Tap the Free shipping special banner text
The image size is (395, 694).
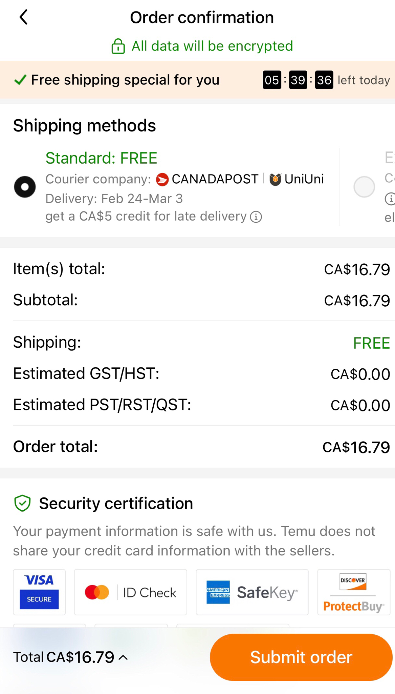pyautogui.click(x=125, y=80)
